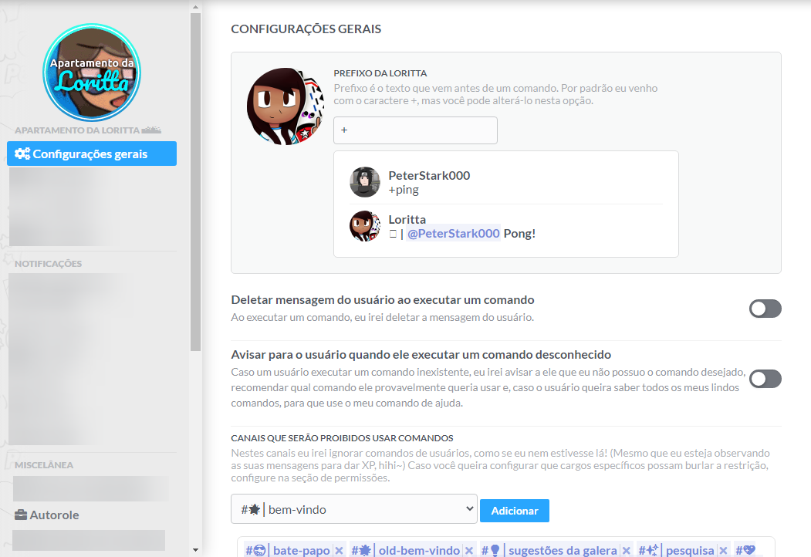Click Loritta's avatar in the ping example

(x=364, y=226)
